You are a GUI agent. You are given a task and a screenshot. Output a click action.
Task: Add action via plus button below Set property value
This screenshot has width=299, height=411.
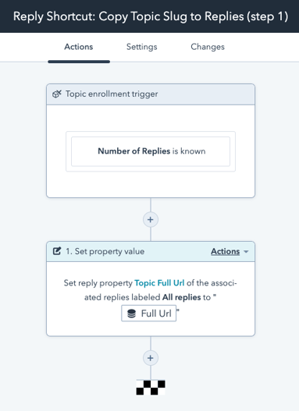coord(151,358)
